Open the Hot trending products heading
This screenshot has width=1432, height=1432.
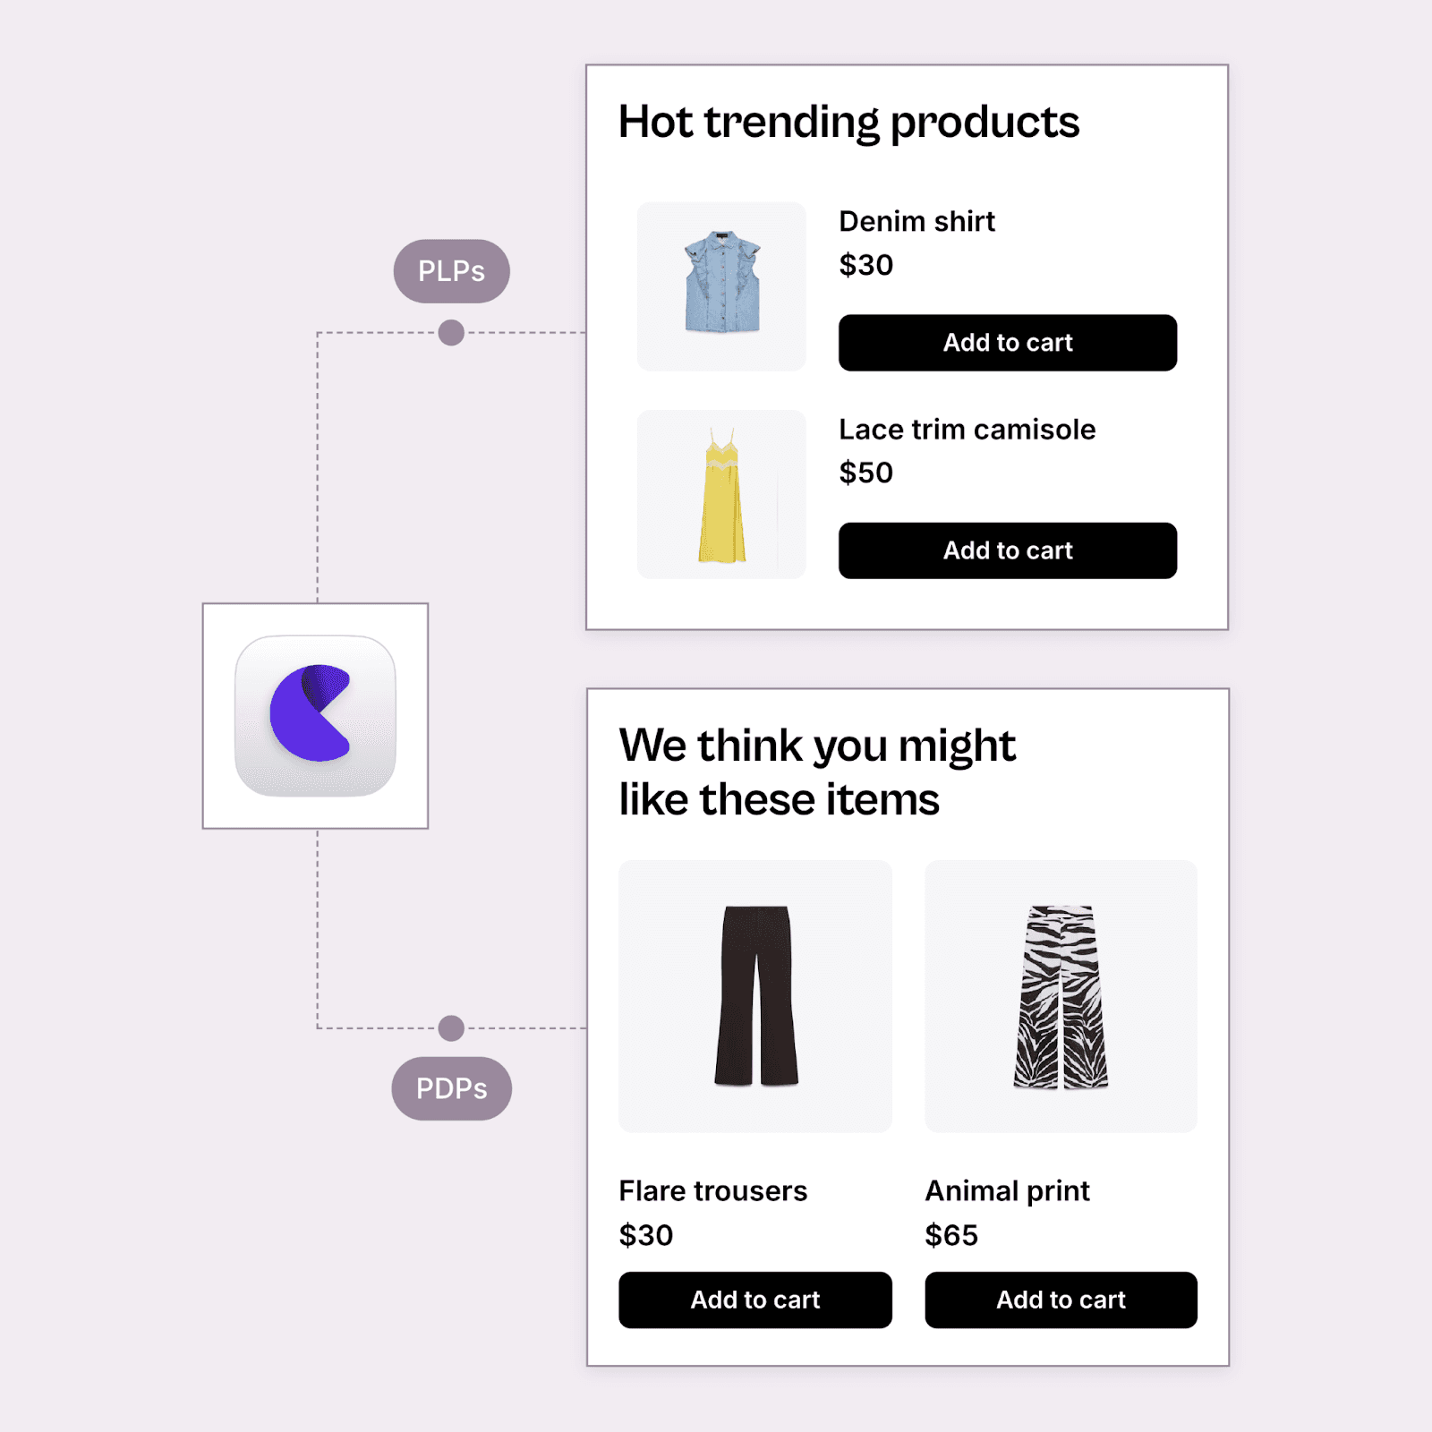tap(849, 122)
